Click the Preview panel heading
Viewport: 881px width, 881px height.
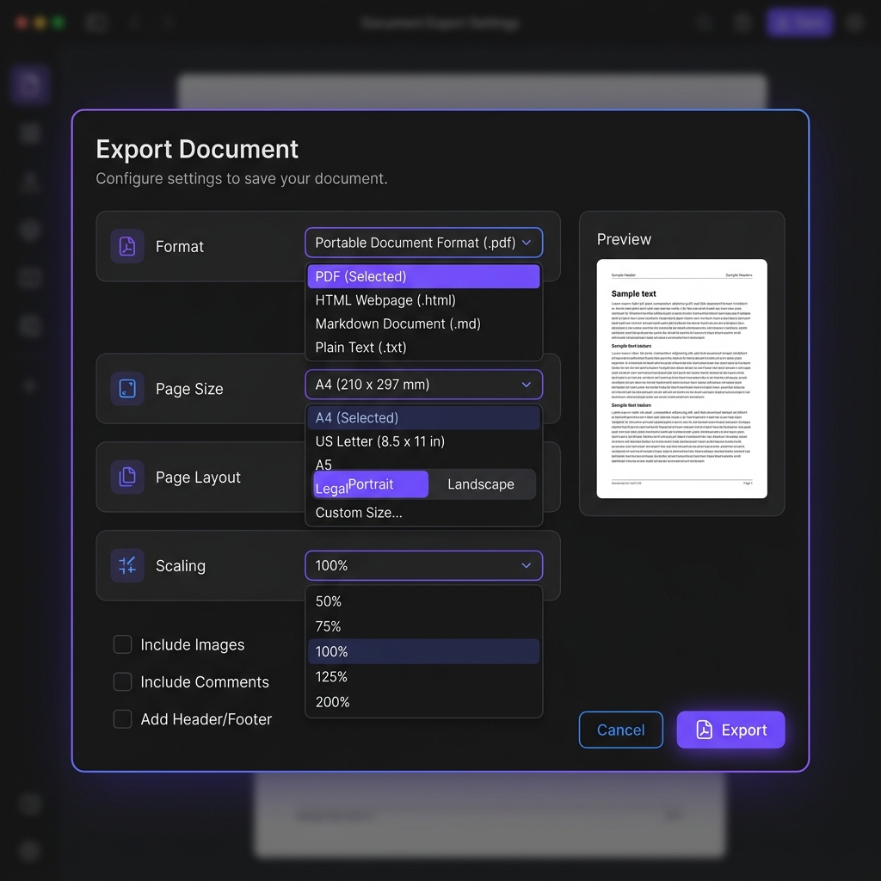(x=624, y=239)
